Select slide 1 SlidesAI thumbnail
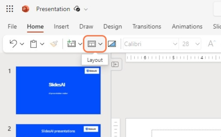 pyautogui.click(x=58, y=90)
